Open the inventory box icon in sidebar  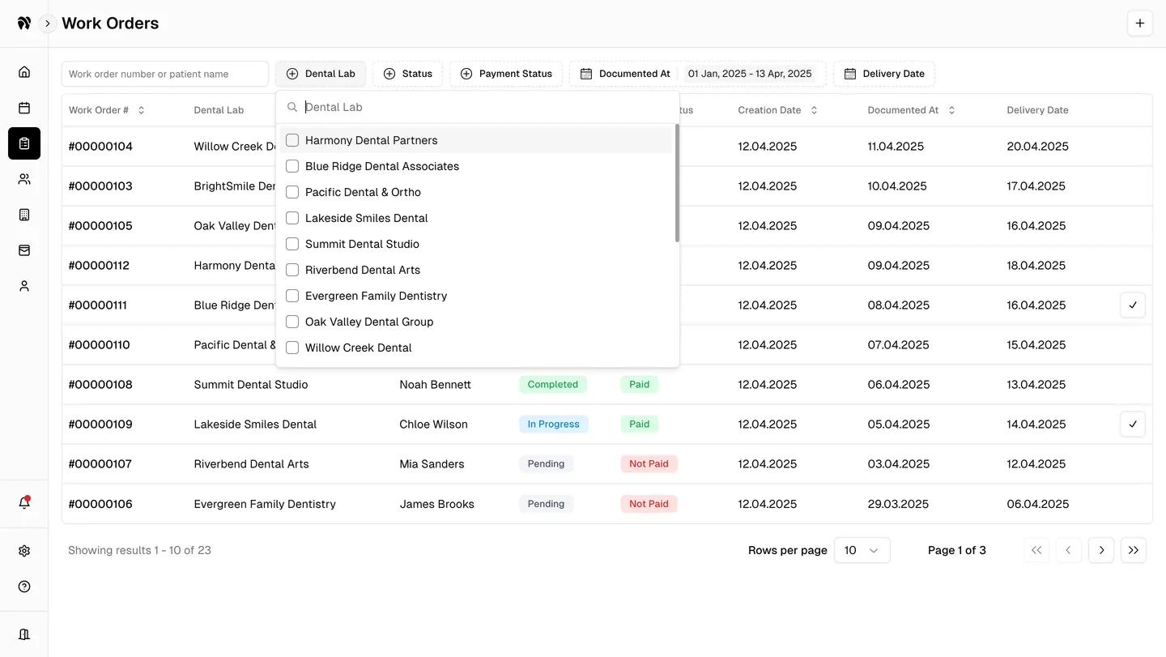(x=24, y=250)
